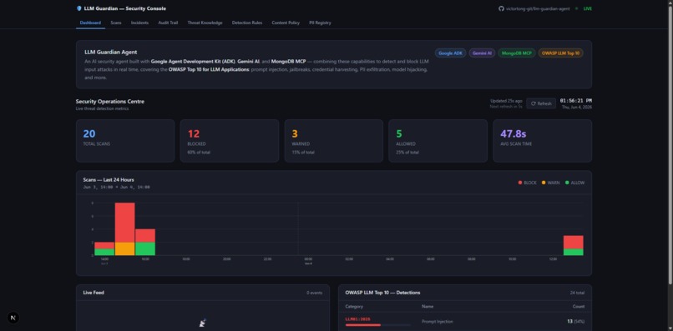Click the Refresh button

(541, 103)
